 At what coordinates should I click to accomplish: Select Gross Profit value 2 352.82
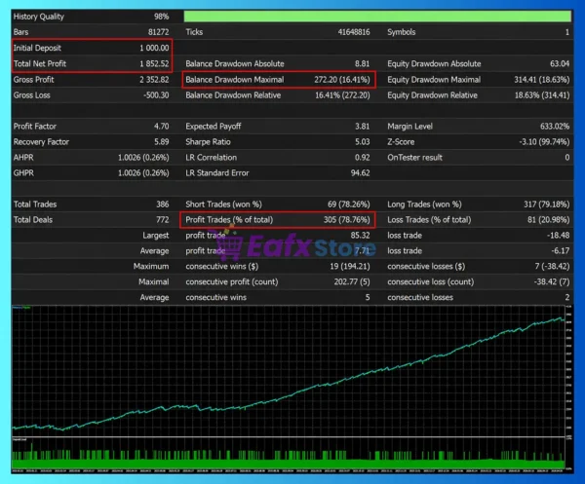point(154,79)
